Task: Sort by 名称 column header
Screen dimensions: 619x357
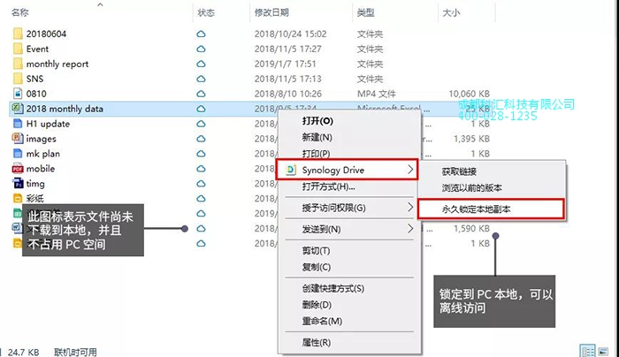Action: pyautogui.click(x=19, y=12)
